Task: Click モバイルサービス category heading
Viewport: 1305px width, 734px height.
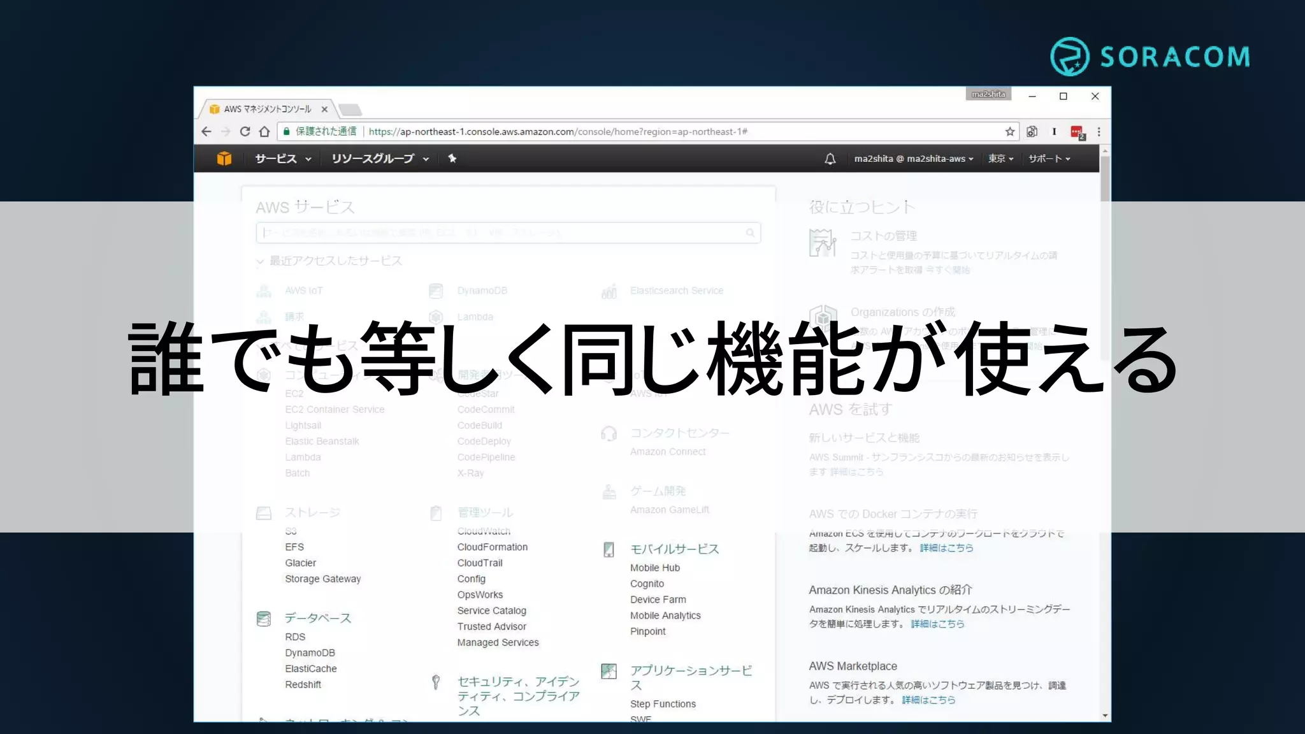Action: point(674,550)
